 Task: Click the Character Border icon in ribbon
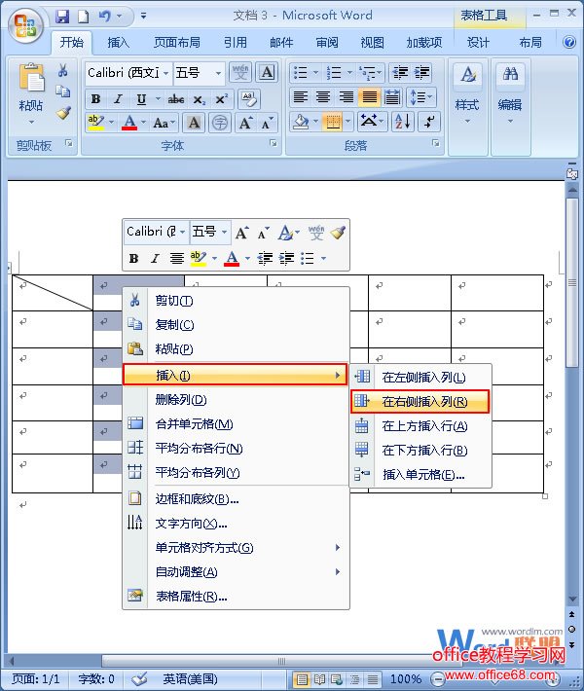267,72
